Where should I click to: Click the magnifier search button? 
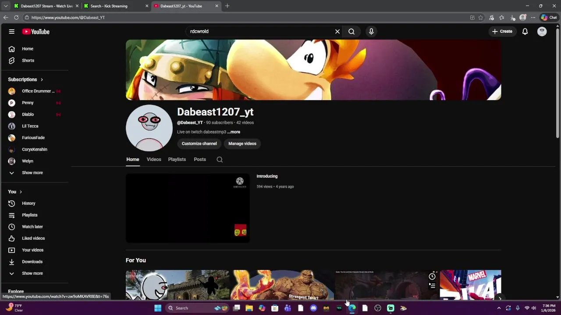(x=352, y=31)
